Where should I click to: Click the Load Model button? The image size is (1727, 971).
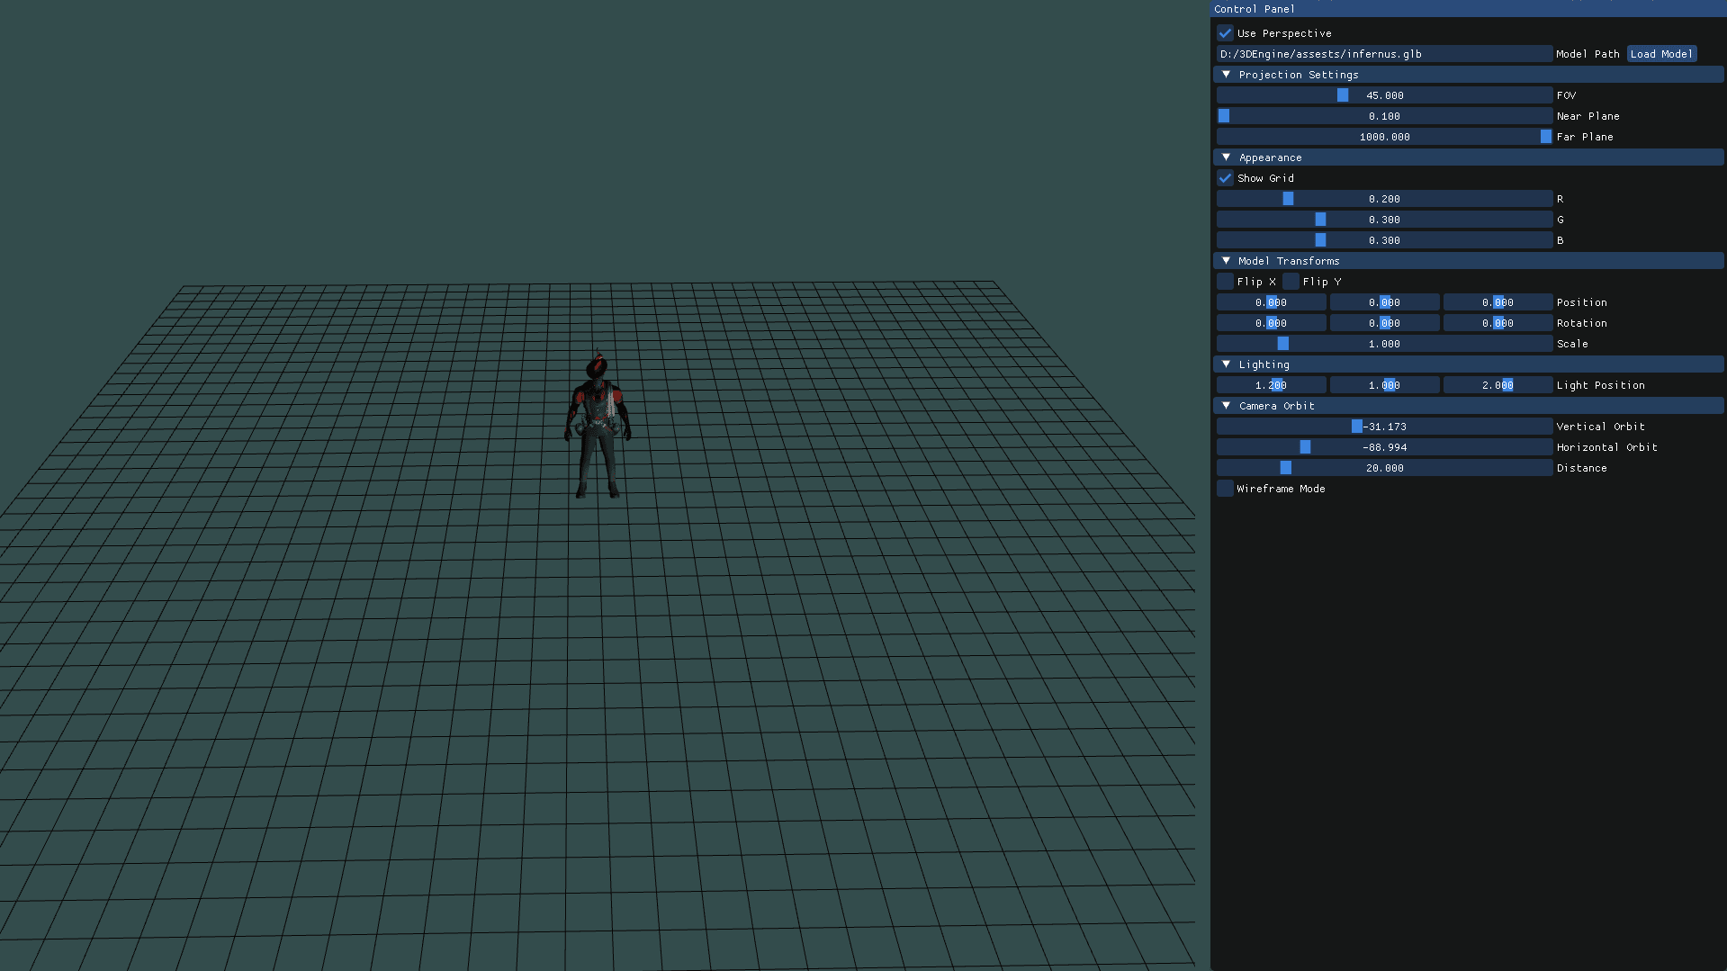click(x=1661, y=54)
